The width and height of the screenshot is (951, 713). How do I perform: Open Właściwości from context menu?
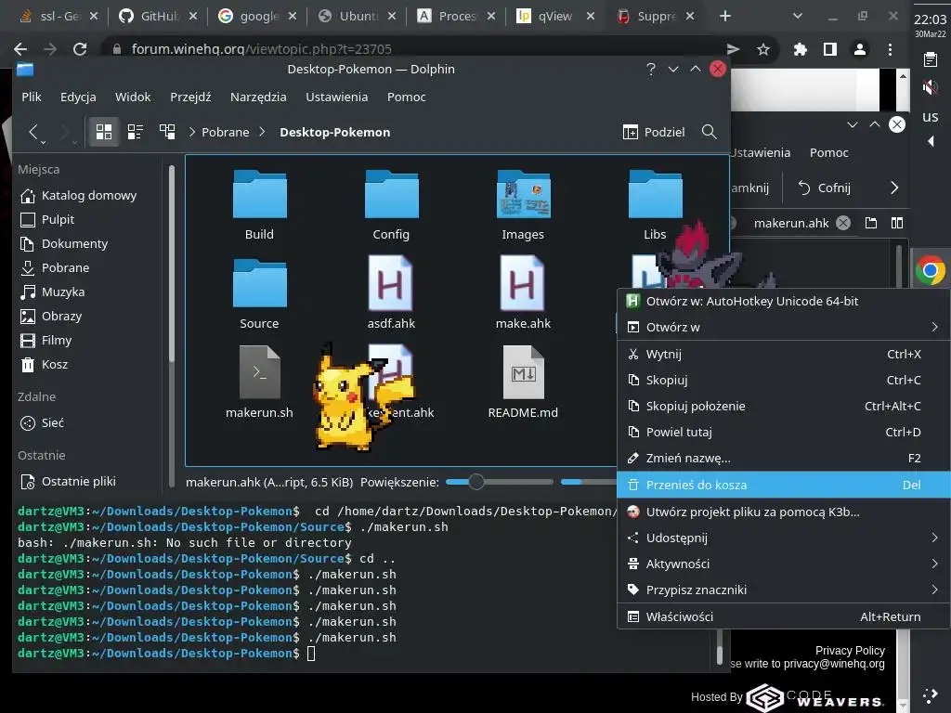tap(783, 616)
